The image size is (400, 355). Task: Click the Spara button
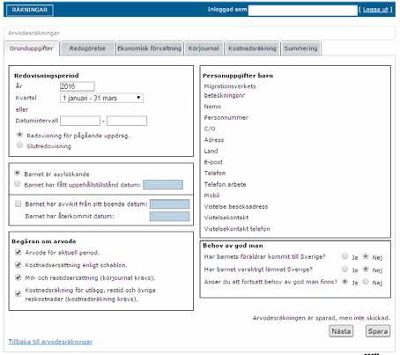coord(378,331)
